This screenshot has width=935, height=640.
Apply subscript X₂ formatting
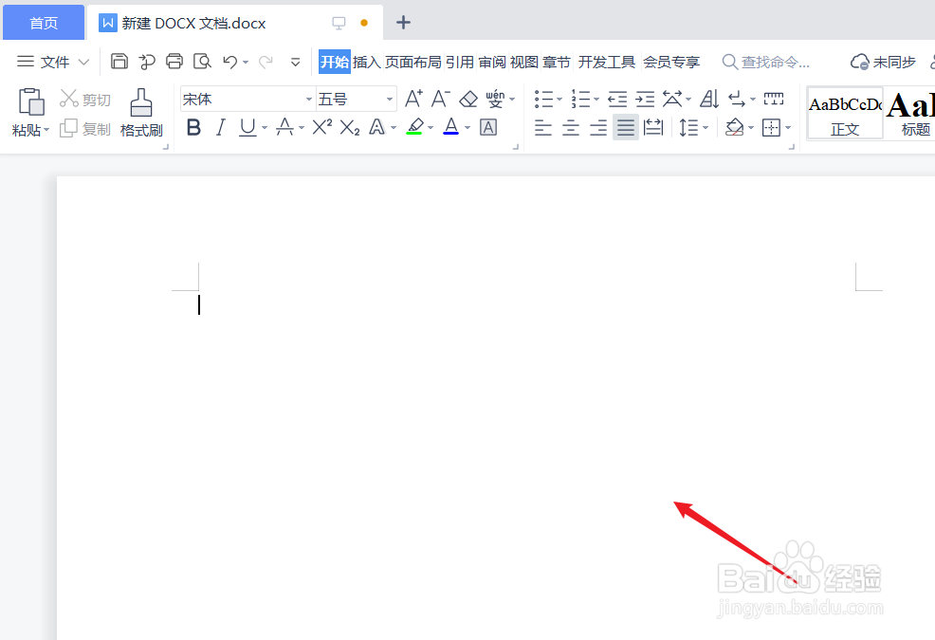350,127
